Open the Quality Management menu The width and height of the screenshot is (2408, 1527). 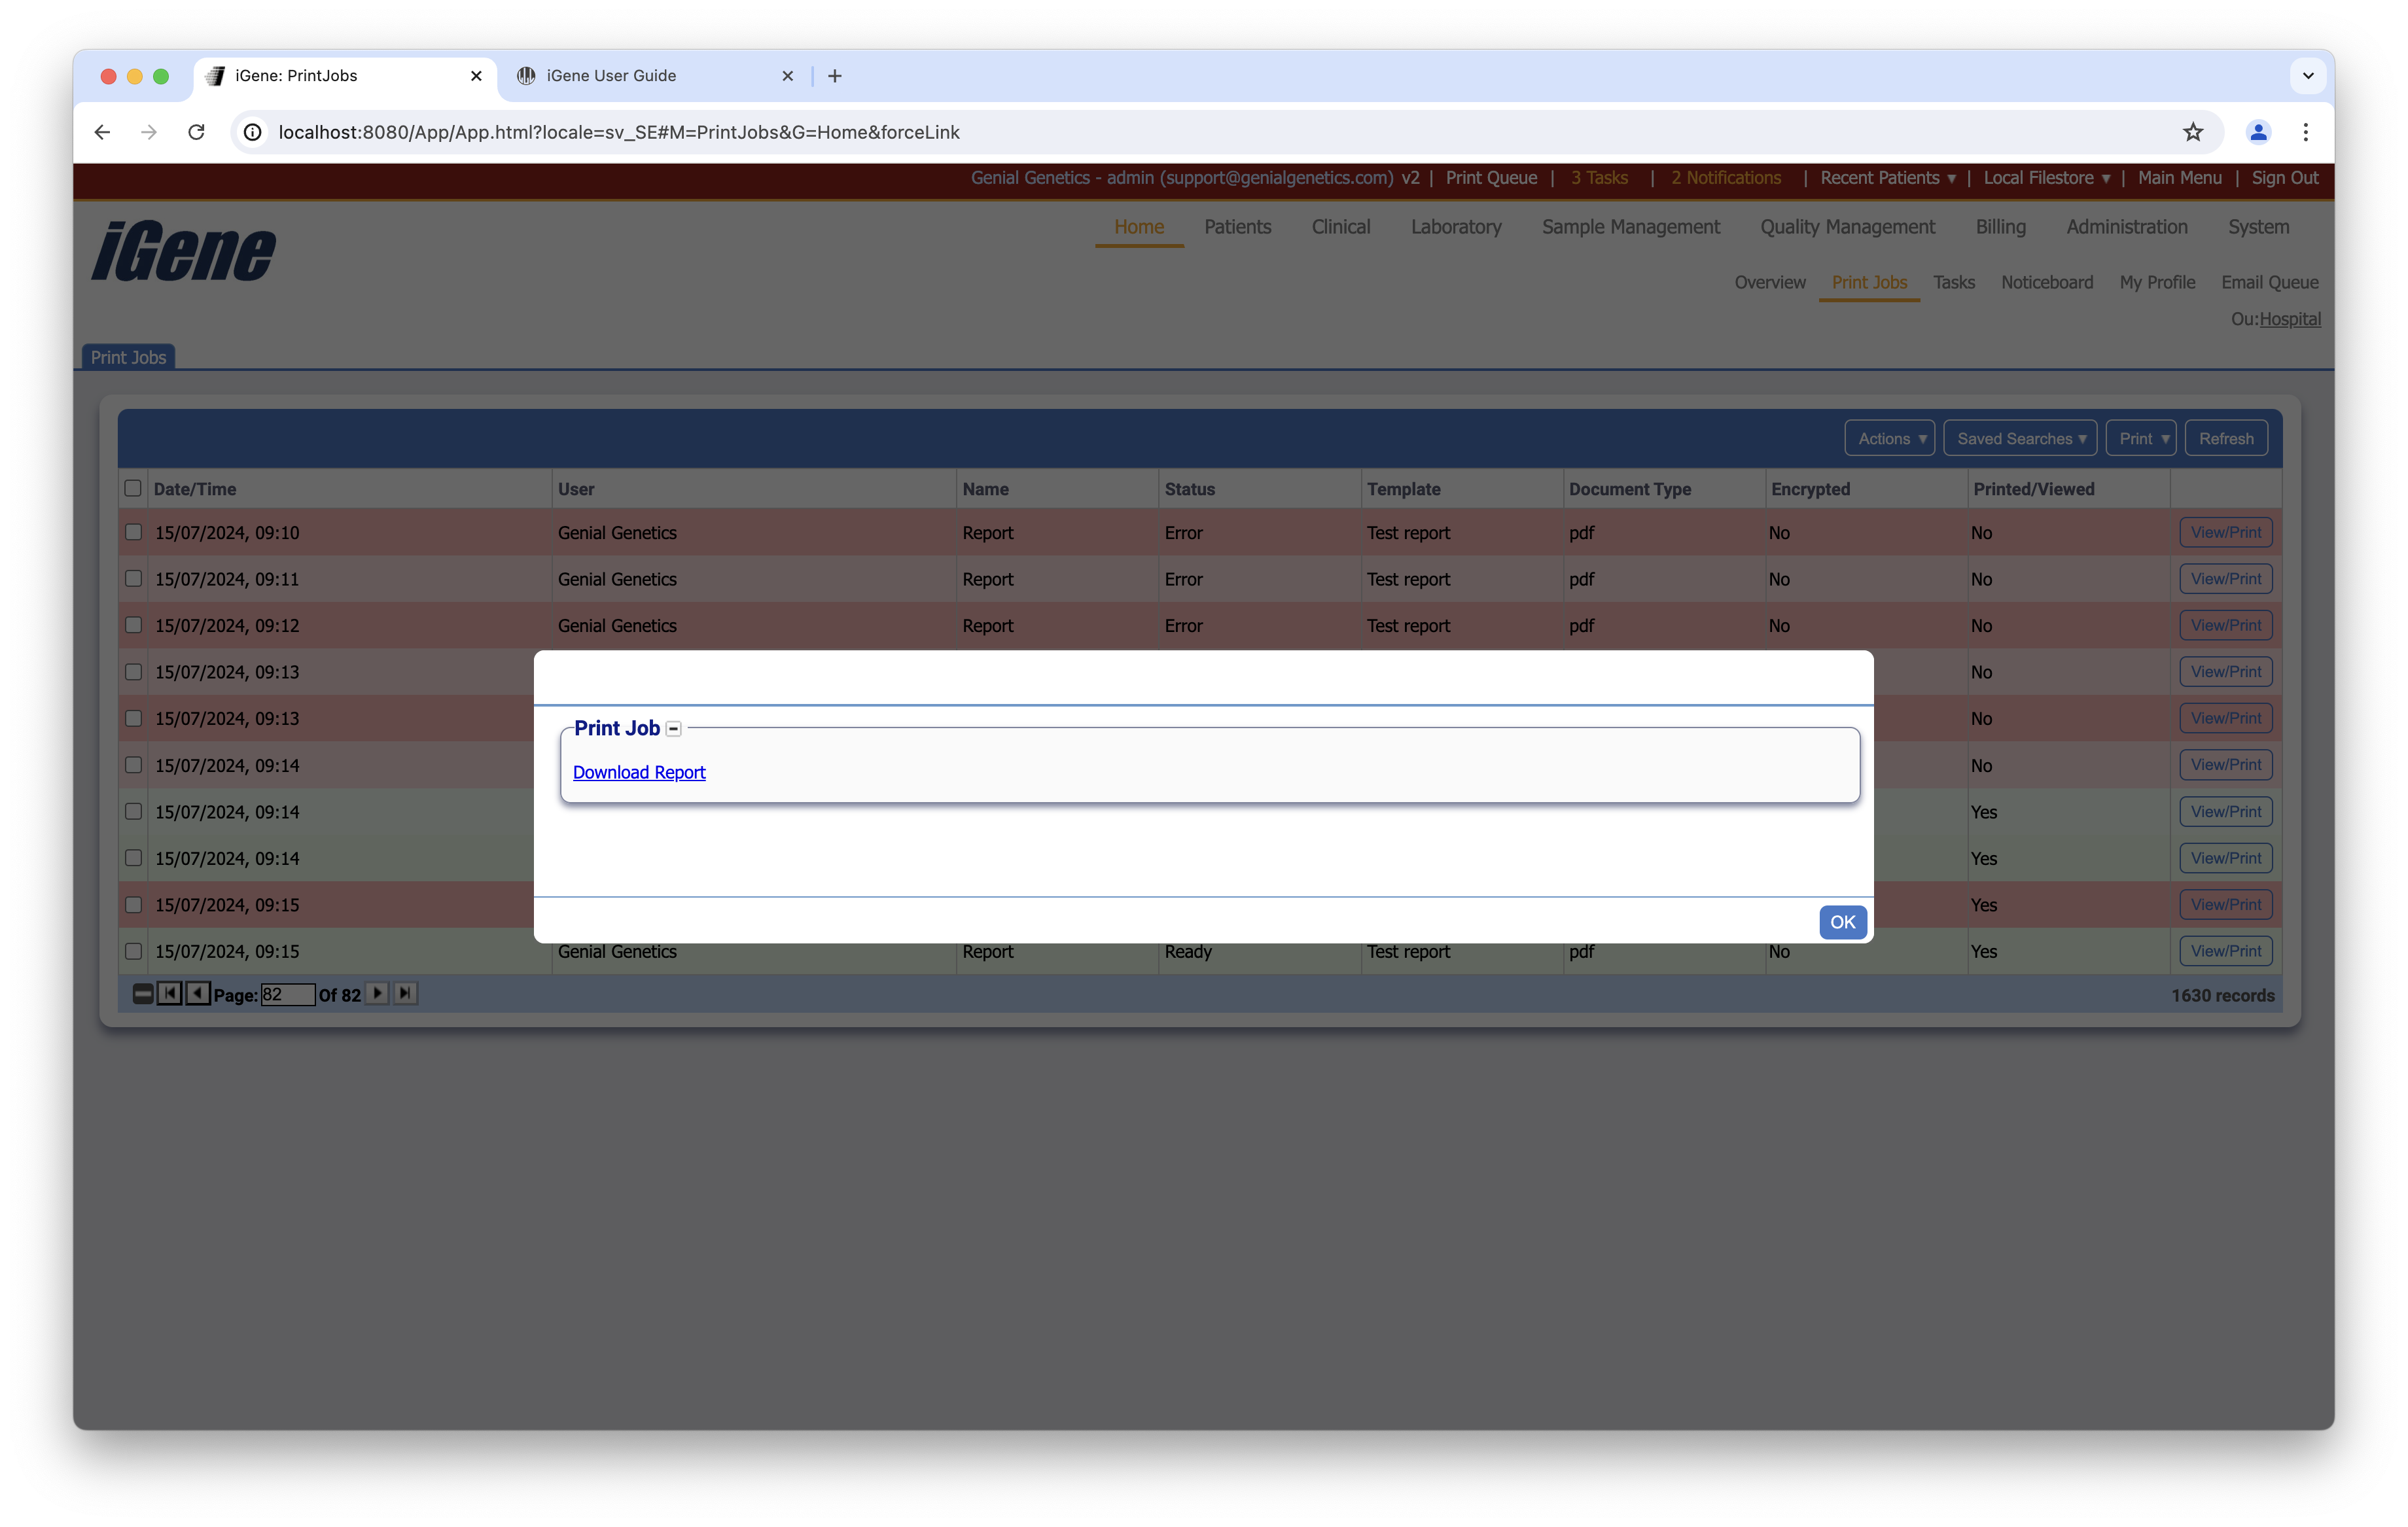tap(1848, 227)
